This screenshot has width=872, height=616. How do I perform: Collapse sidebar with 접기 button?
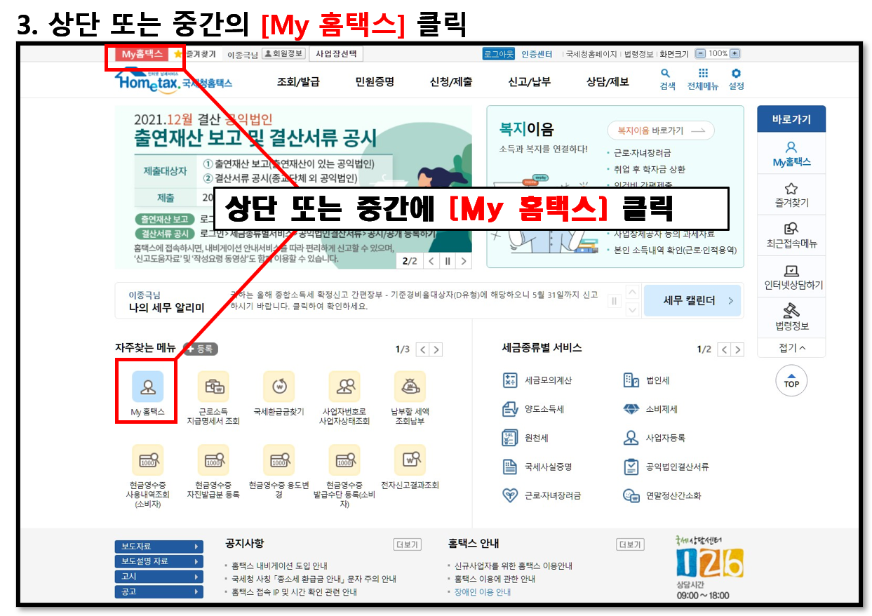[x=792, y=348]
